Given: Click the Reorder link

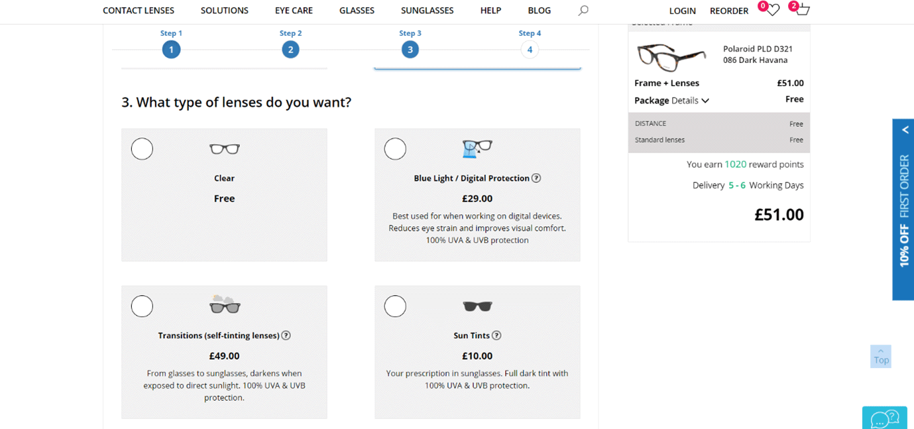Looking at the screenshot, I should (729, 11).
